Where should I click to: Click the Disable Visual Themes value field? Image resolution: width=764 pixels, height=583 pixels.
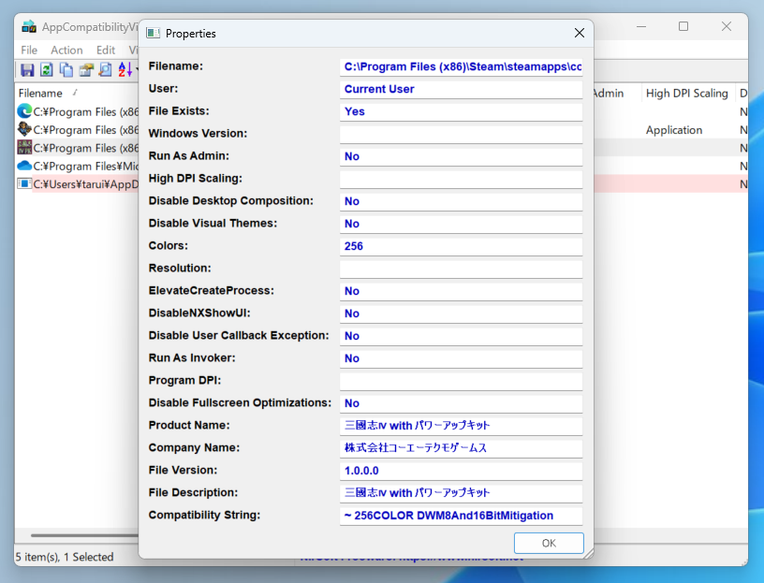[461, 224]
